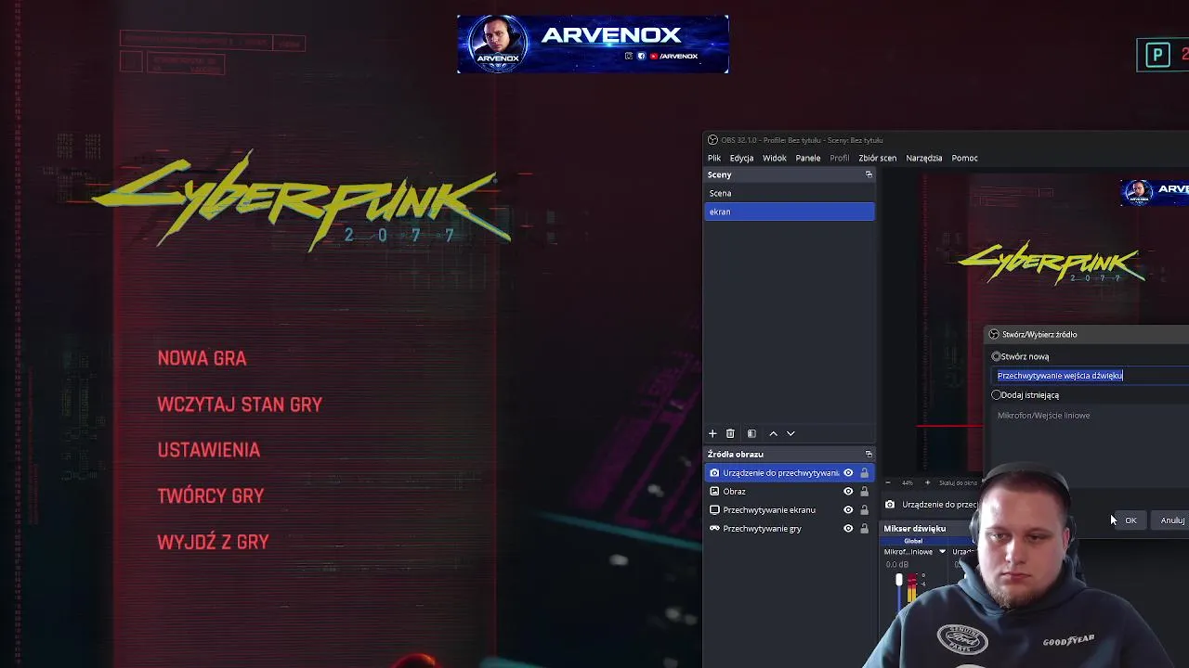Click the gamepad icon of Przechwytywanie gry source
Screen dimensions: 1189x668
pyautogui.click(x=714, y=529)
